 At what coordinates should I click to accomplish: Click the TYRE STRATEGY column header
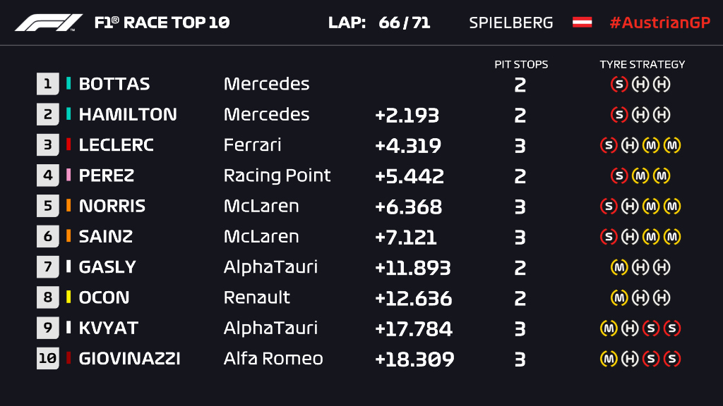coord(643,64)
